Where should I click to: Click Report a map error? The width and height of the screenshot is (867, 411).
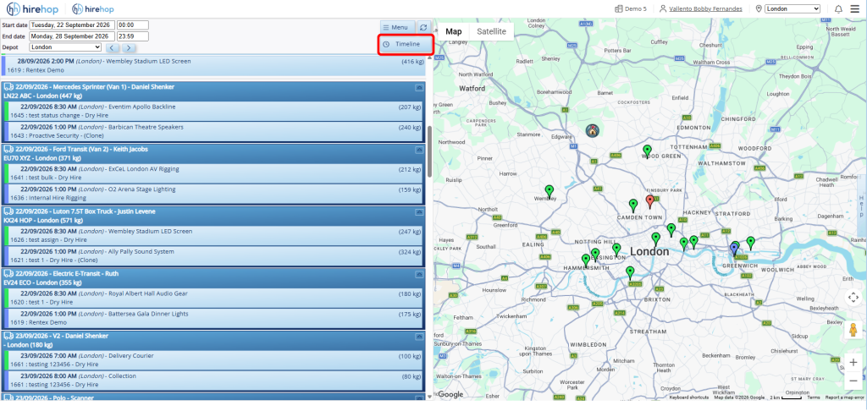844,397
